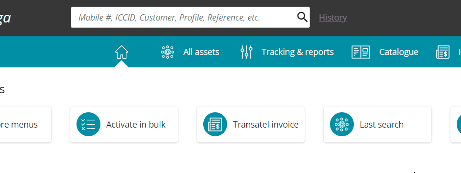Click the partially visible circle icon at right edge
461x173 pixels.
pos(459,124)
